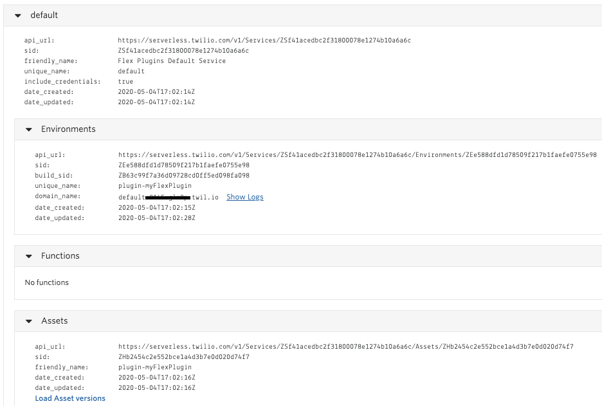Select the default service api_url value
This screenshot has width=602, height=406.
point(264,41)
